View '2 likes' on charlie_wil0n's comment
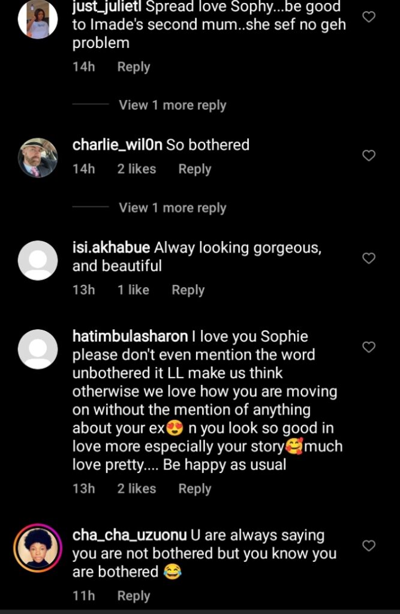 click(x=136, y=169)
